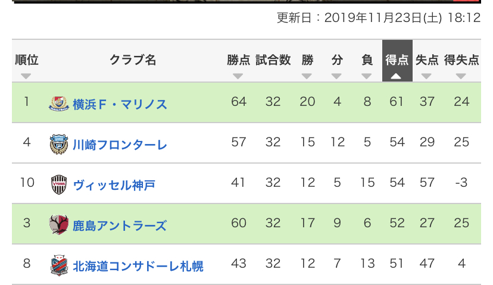
Task: Open 川崎フロンターレ team link
Action: coord(120,144)
